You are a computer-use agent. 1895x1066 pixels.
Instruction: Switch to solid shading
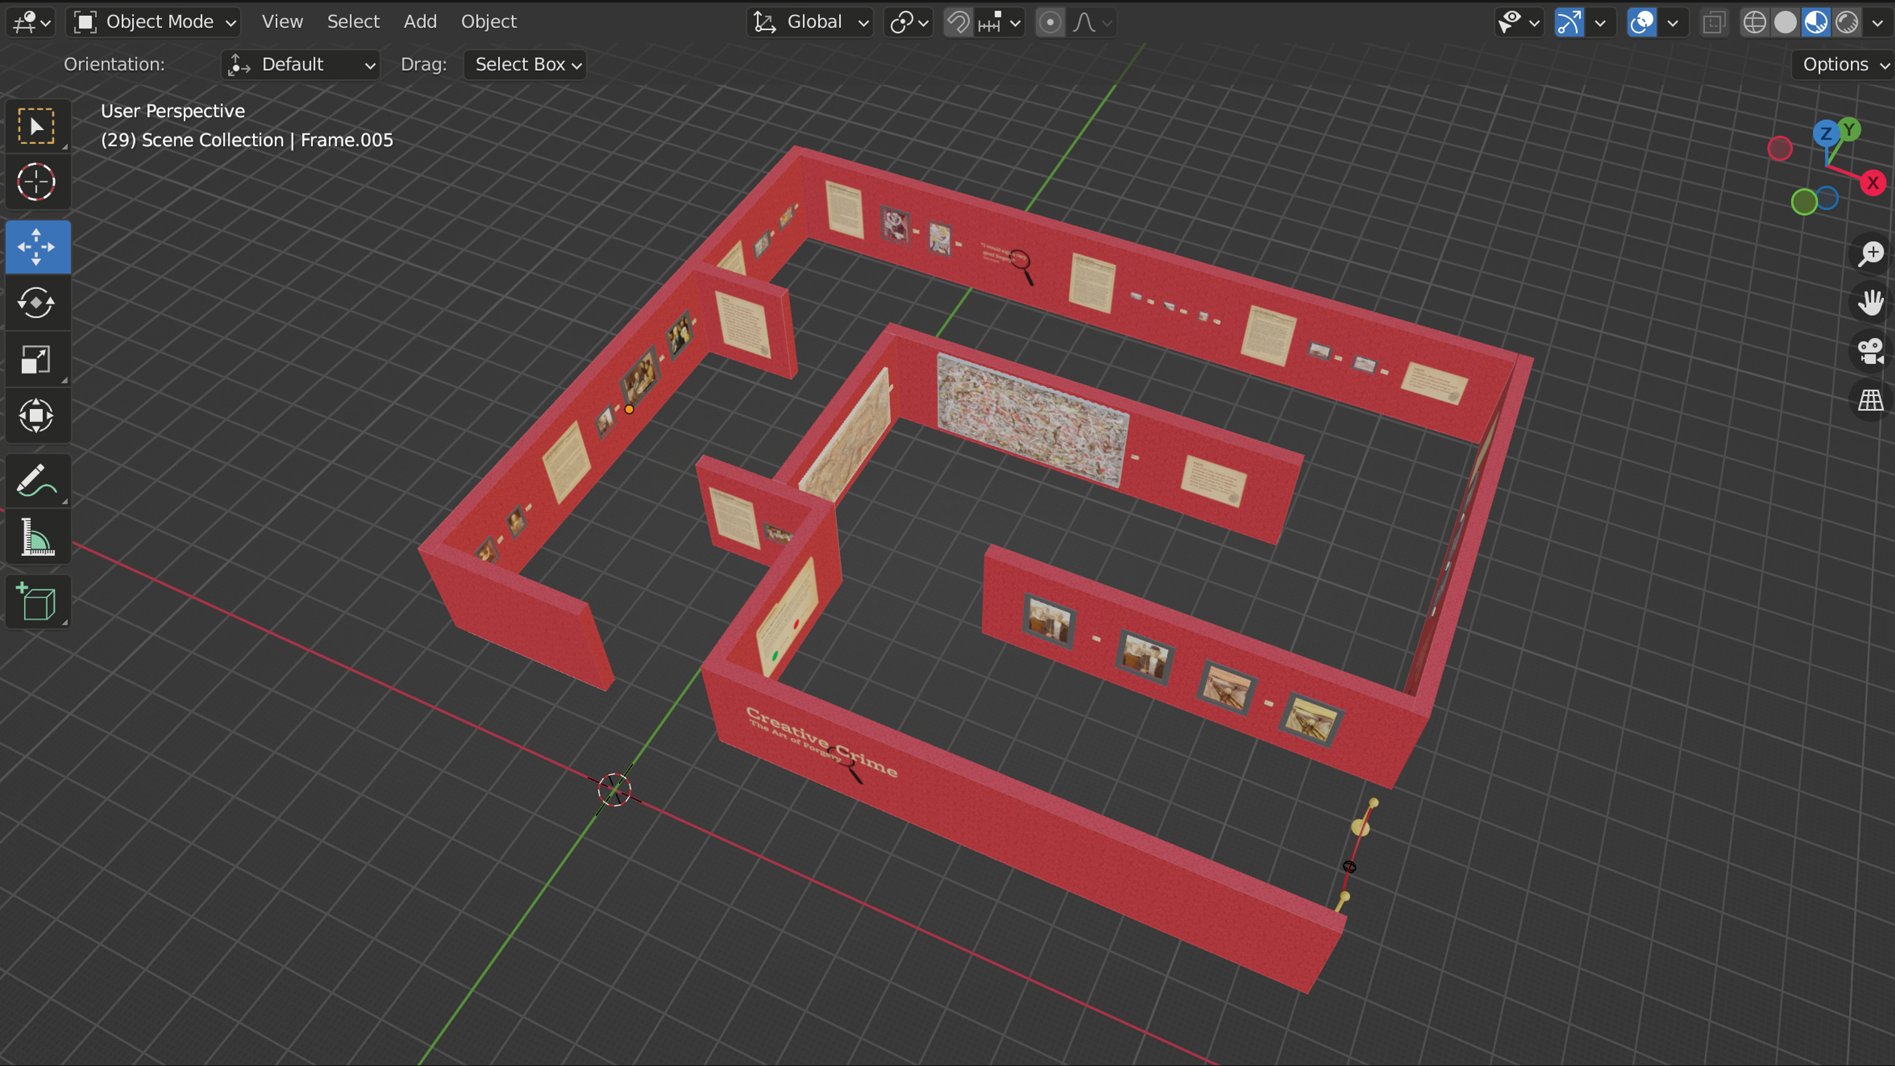pyautogui.click(x=1785, y=22)
